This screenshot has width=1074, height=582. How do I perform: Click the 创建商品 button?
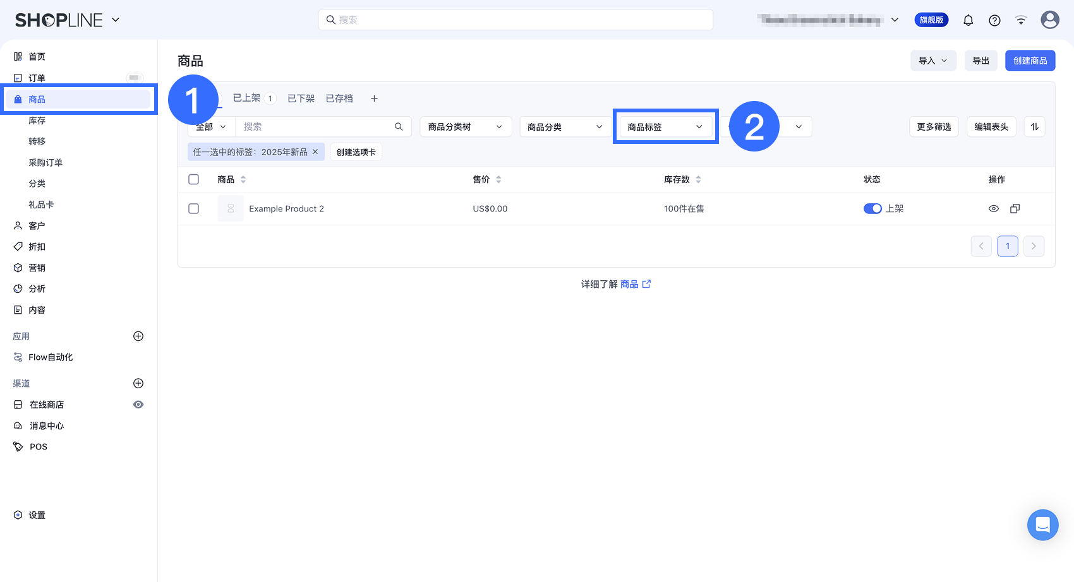point(1030,61)
